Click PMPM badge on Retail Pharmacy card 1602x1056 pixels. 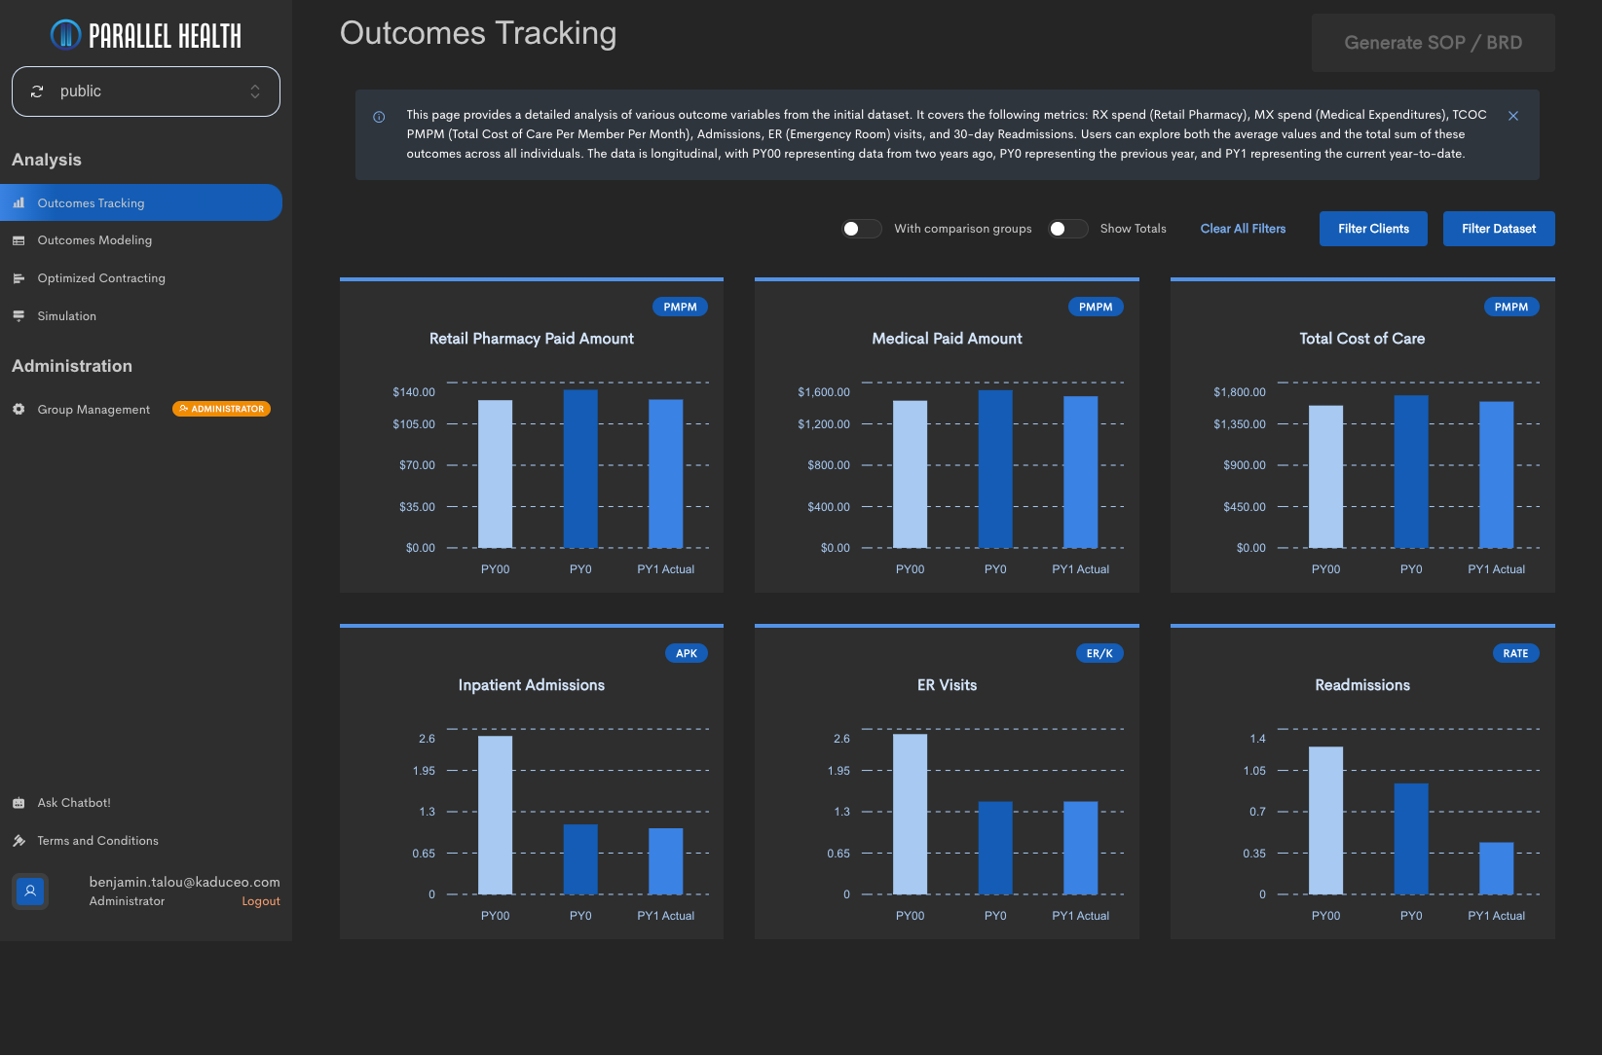680,307
